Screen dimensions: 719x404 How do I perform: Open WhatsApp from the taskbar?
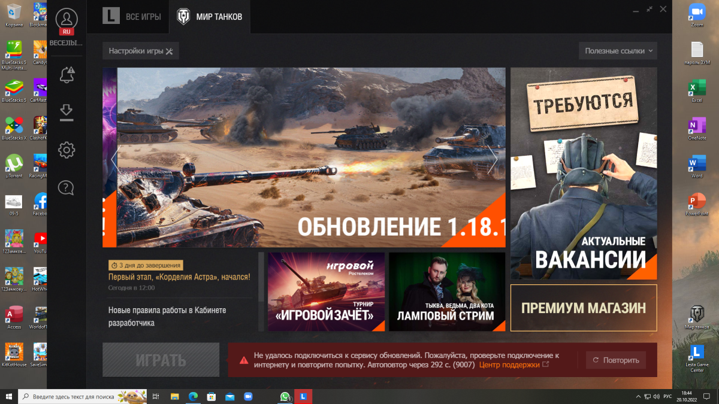285,396
